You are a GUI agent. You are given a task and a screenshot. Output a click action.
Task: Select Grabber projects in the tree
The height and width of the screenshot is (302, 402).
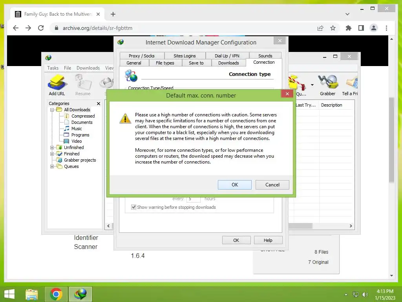pos(80,160)
